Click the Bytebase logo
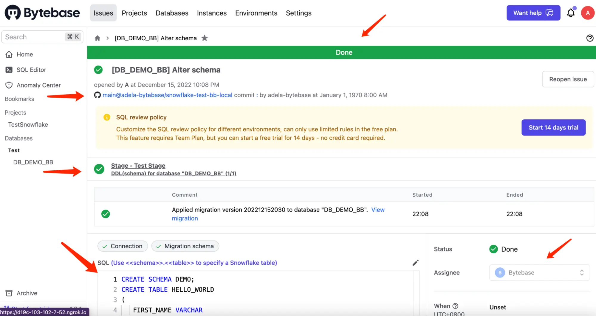 (42, 13)
